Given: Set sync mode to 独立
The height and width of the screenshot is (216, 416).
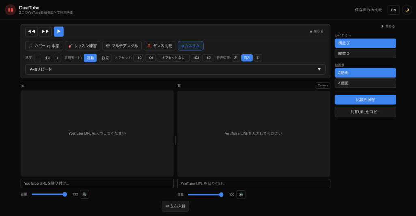Looking at the screenshot, I should point(105,58).
